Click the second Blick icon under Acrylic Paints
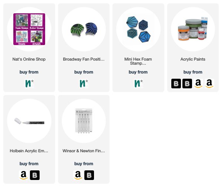Image resolution: width=222 pixels, height=187 pixels. (187, 84)
